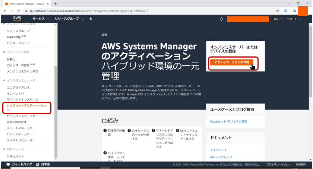Image resolution: width=313 pixels, height=169 pixels.
Task: Click the pin shortcut star icon
Action: pos(91,19)
